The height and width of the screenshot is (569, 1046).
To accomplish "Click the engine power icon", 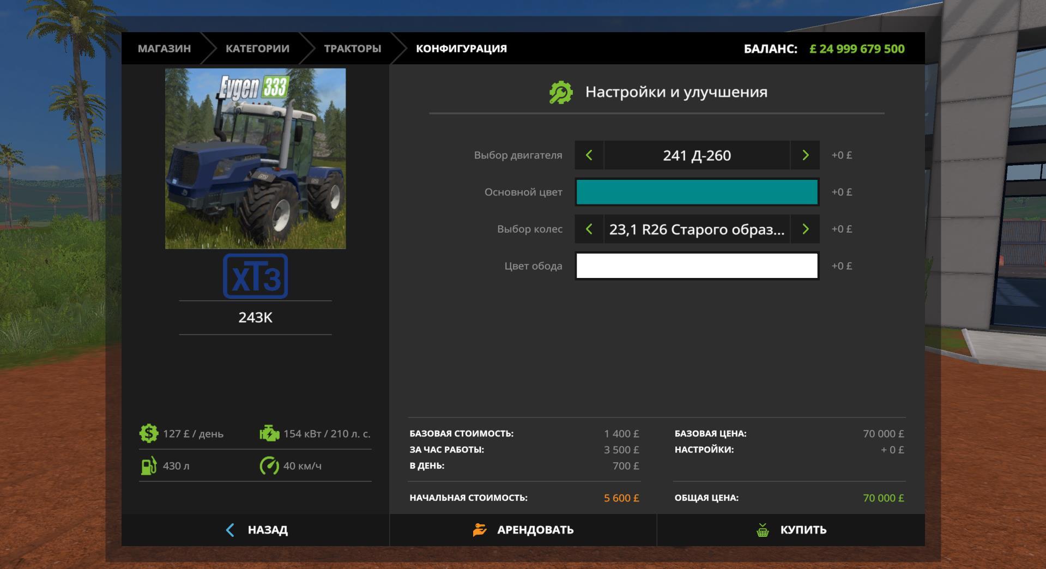I will pyautogui.click(x=269, y=434).
